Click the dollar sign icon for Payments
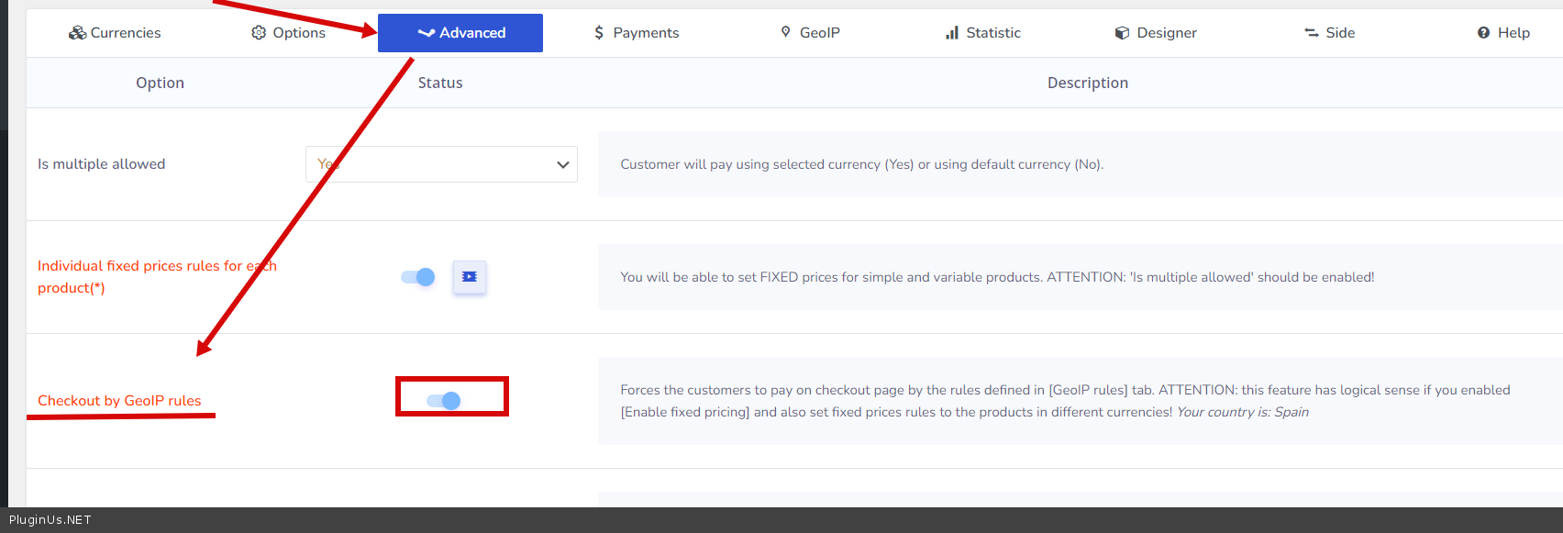This screenshot has width=1563, height=533. [599, 33]
